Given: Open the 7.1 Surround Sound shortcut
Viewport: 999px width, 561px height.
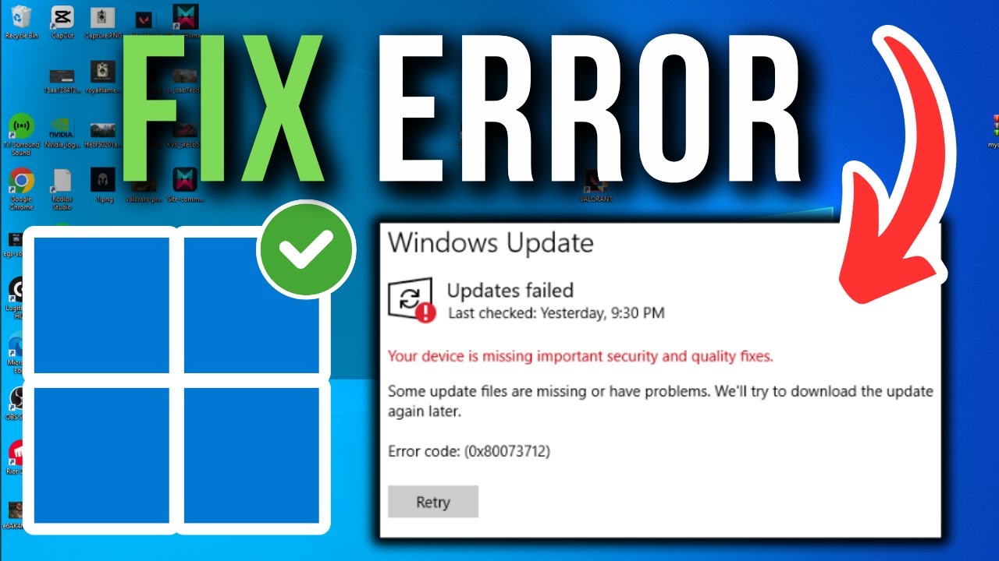Looking at the screenshot, I should [x=21, y=135].
